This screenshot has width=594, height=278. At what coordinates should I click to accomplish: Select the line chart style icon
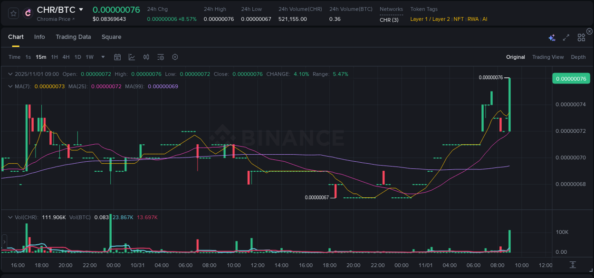click(x=132, y=57)
